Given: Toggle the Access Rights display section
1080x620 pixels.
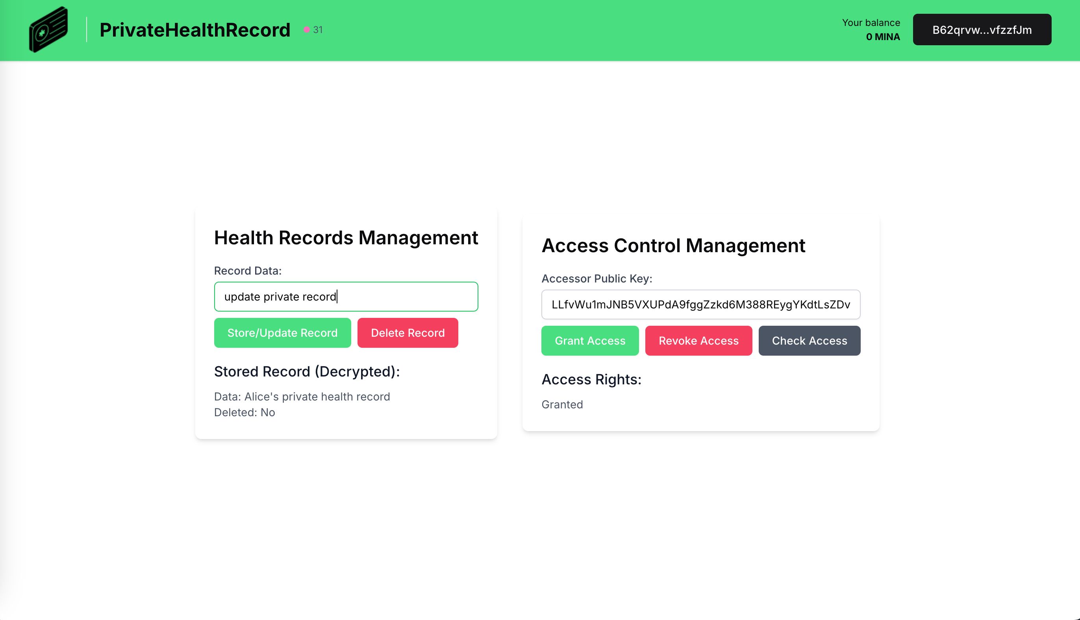Looking at the screenshot, I should pos(591,378).
